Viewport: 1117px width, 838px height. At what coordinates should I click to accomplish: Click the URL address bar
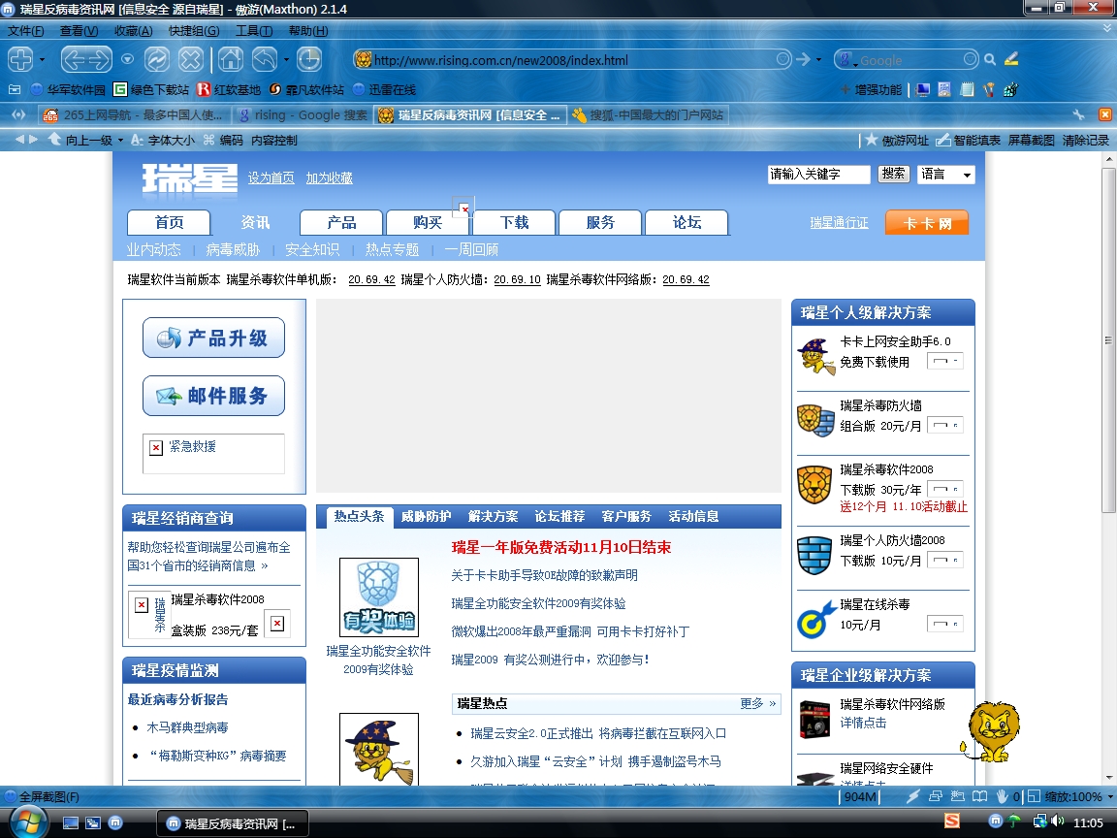tap(573, 60)
